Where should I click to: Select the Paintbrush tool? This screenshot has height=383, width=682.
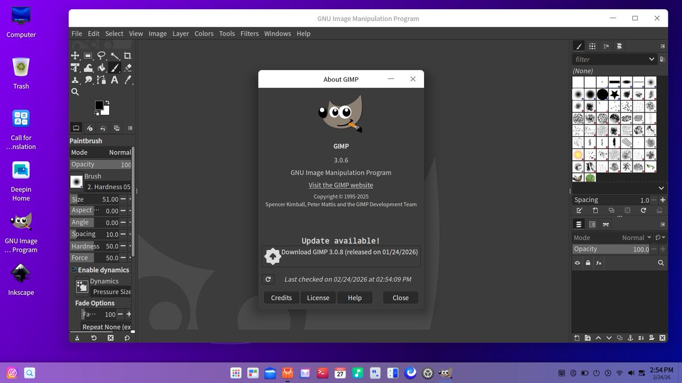pyautogui.click(x=114, y=68)
